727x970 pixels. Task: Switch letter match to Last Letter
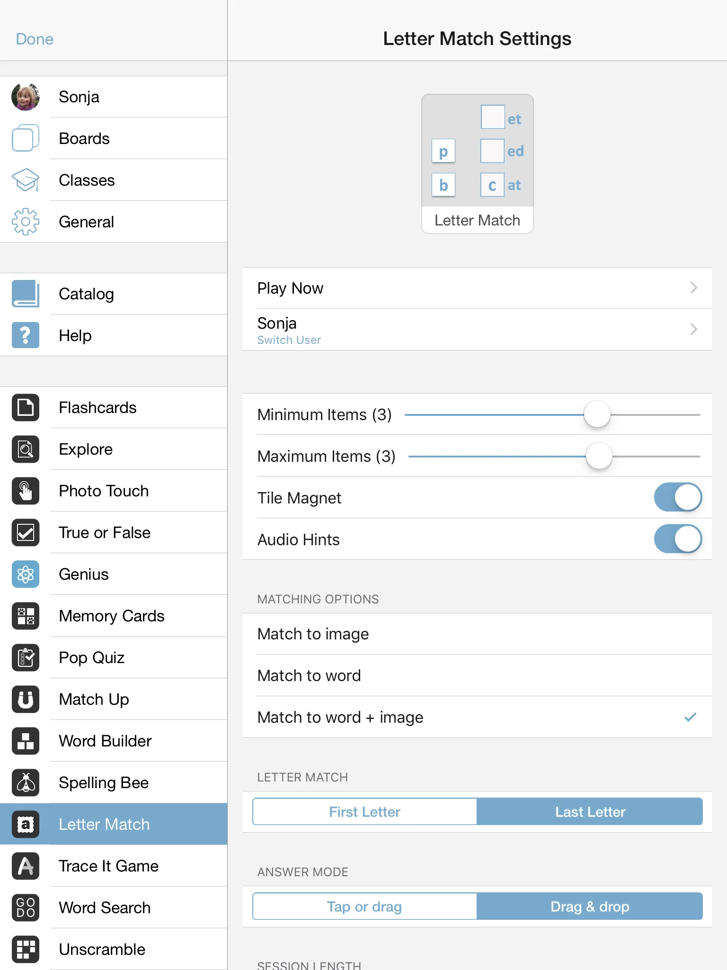tap(590, 812)
